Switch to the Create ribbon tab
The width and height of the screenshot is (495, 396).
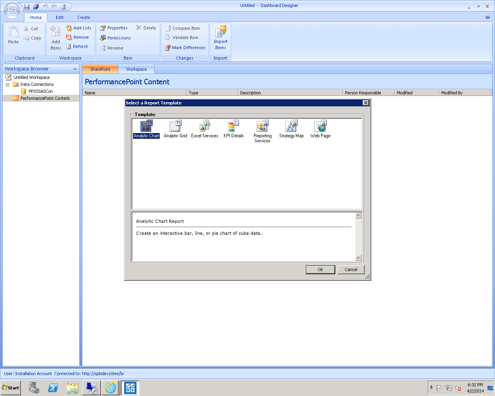point(84,17)
